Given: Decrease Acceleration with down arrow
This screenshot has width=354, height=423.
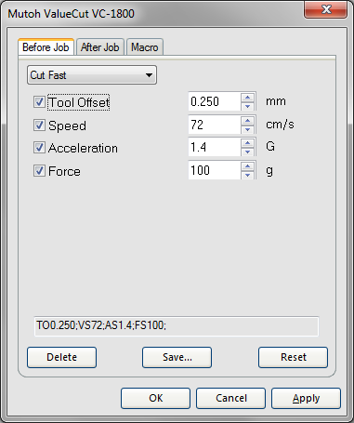Looking at the screenshot, I should tap(247, 152).
